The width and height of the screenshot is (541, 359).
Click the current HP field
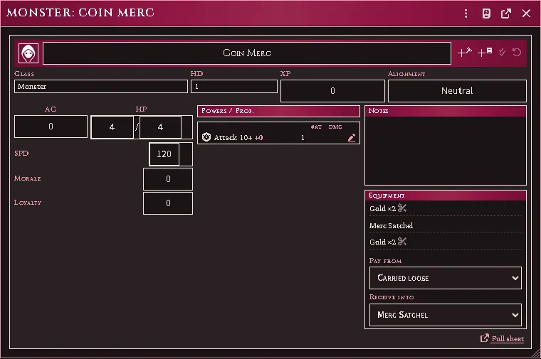pos(112,127)
